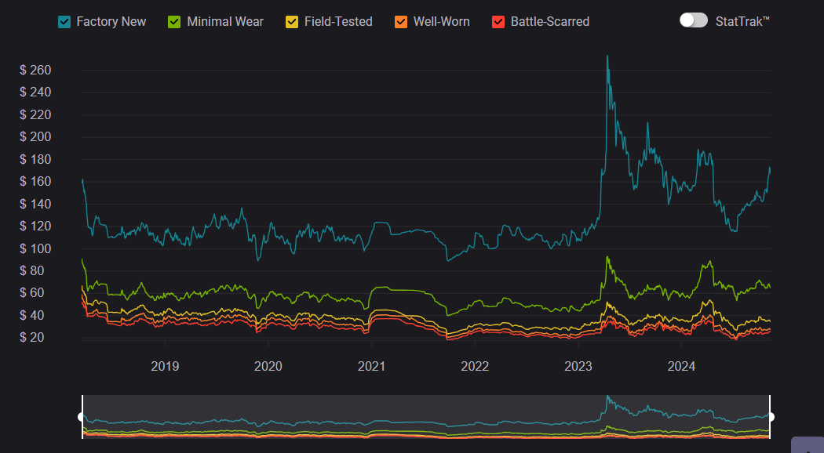Image resolution: width=824 pixels, height=453 pixels.
Task: Enable the StatTrak™ toggle switch
Action: click(x=694, y=20)
